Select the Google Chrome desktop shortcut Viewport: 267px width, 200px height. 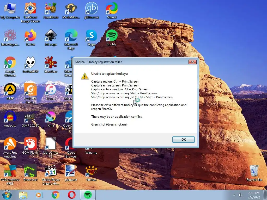(10, 67)
